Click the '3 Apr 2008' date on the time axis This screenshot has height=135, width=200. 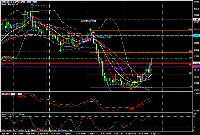5,134
